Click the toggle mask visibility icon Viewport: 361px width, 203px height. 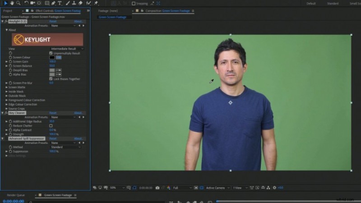134,188
